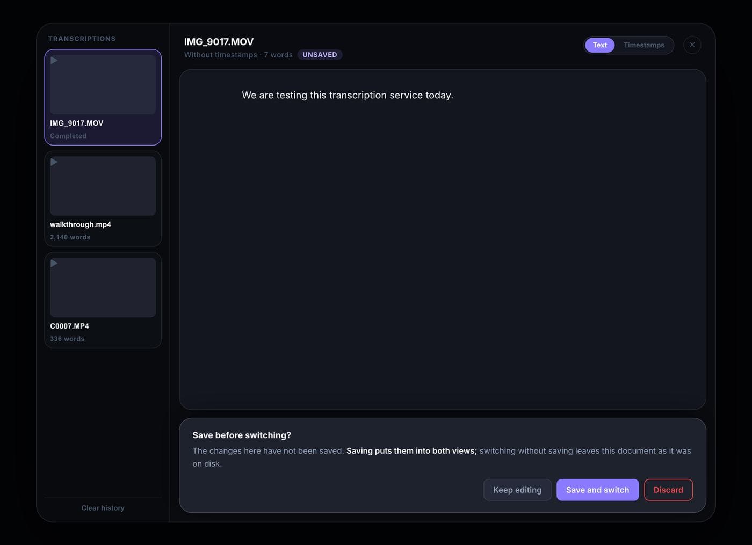Image resolution: width=752 pixels, height=545 pixels.
Task: Click the walkthrough.mp4 play icon
Action: tap(54, 162)
